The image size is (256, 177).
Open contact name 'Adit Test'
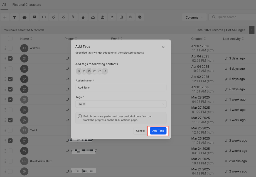[35, 48]
